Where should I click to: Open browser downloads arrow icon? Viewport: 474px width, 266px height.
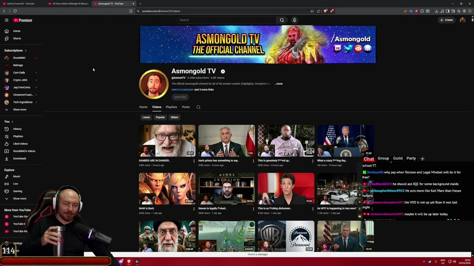pos(436,11)
